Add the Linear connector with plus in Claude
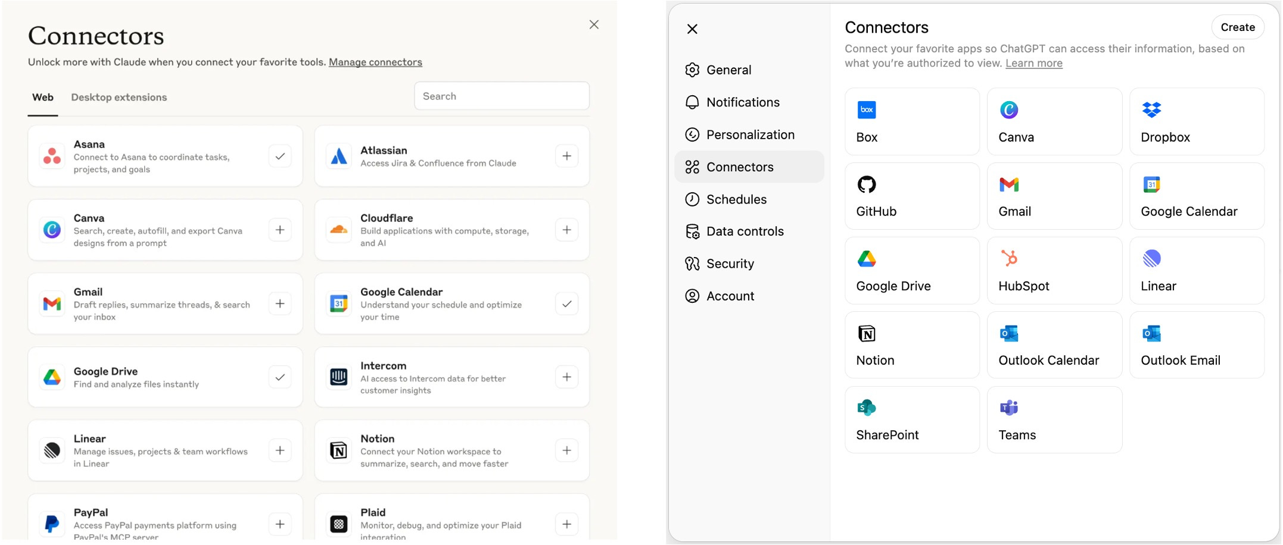Viewport: 1283px width, 545px height. pos(280,450)
